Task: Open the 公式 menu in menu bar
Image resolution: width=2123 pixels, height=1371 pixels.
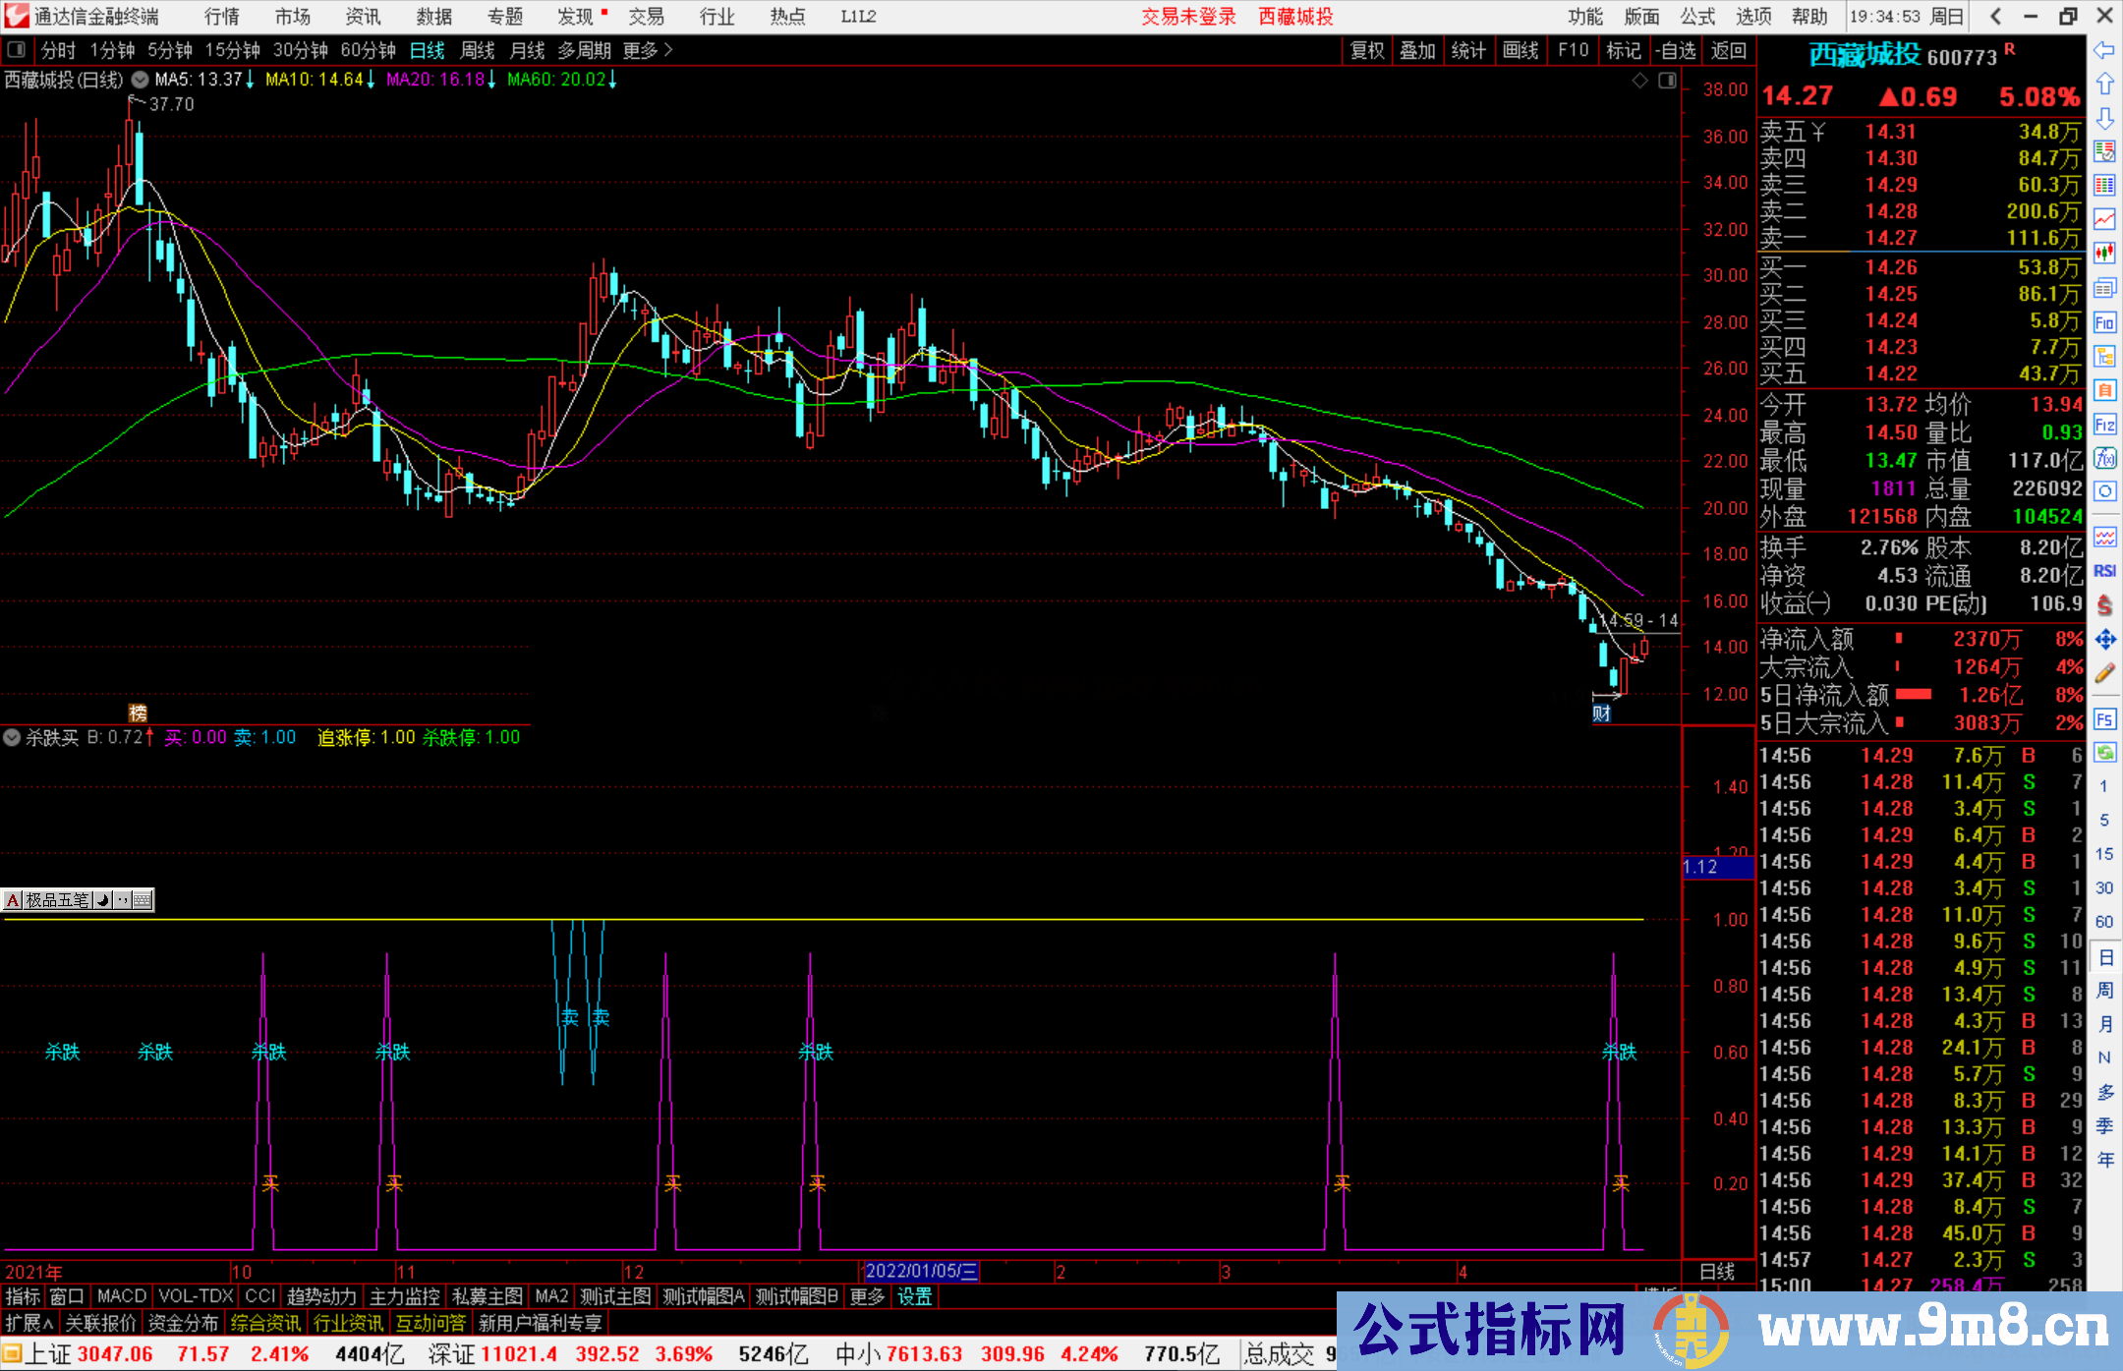Action: point(1696,17)
